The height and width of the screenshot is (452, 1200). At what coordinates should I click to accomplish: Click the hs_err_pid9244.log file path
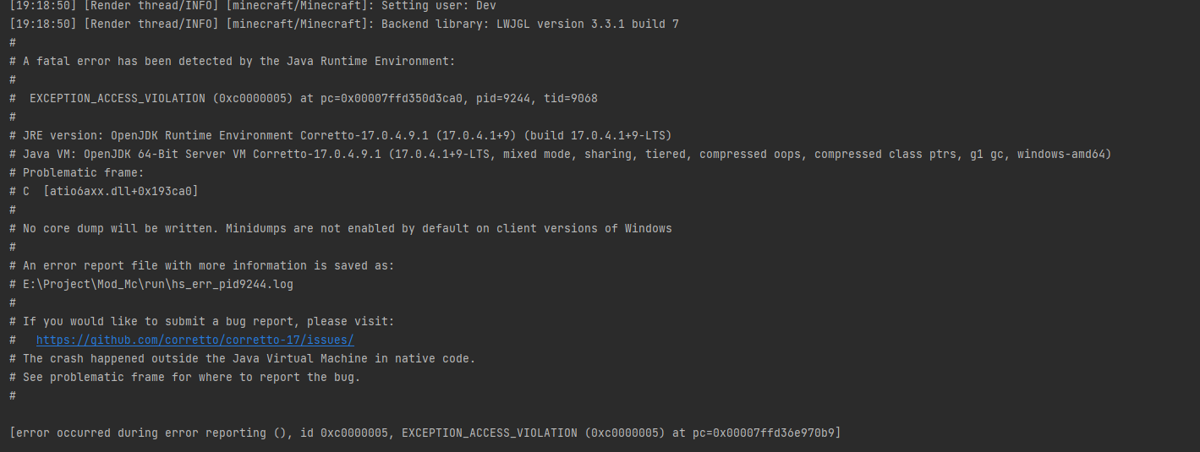pos(158,284)
